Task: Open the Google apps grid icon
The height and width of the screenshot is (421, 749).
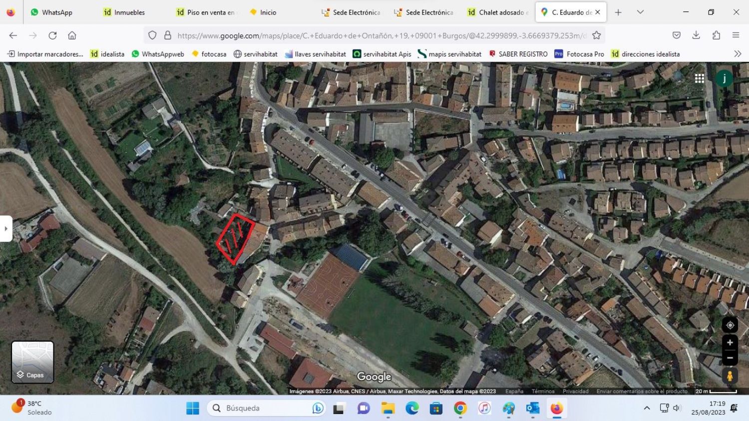Action: click(700, 78)
